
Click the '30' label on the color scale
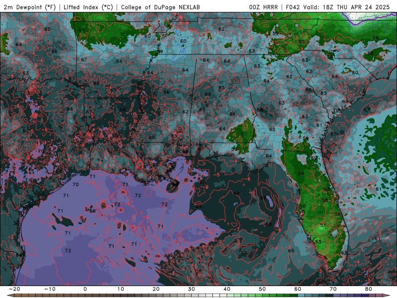(192, 289)
